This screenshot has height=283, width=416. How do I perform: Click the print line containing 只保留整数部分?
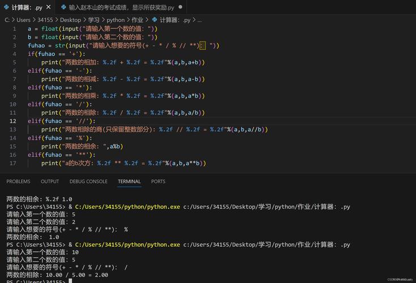click(x=155, y=130)
